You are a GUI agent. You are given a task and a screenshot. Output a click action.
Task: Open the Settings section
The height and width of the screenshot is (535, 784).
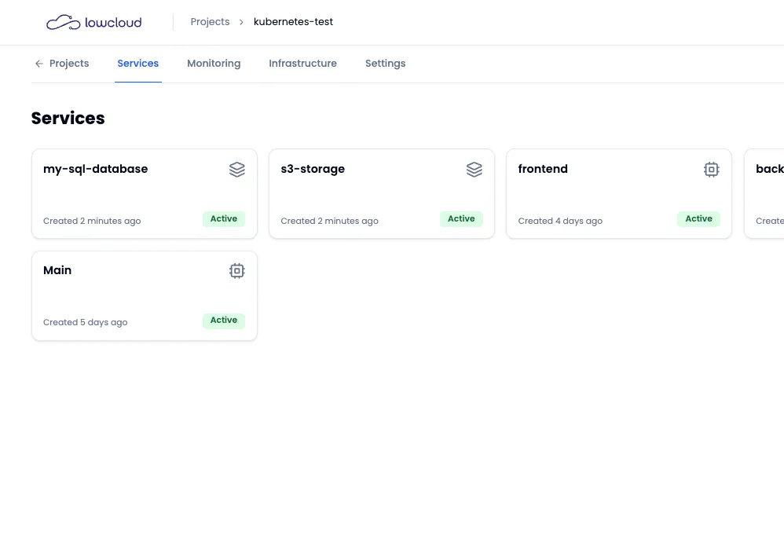385,63
